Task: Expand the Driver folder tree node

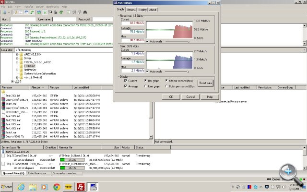Action: tap(17, 58)
